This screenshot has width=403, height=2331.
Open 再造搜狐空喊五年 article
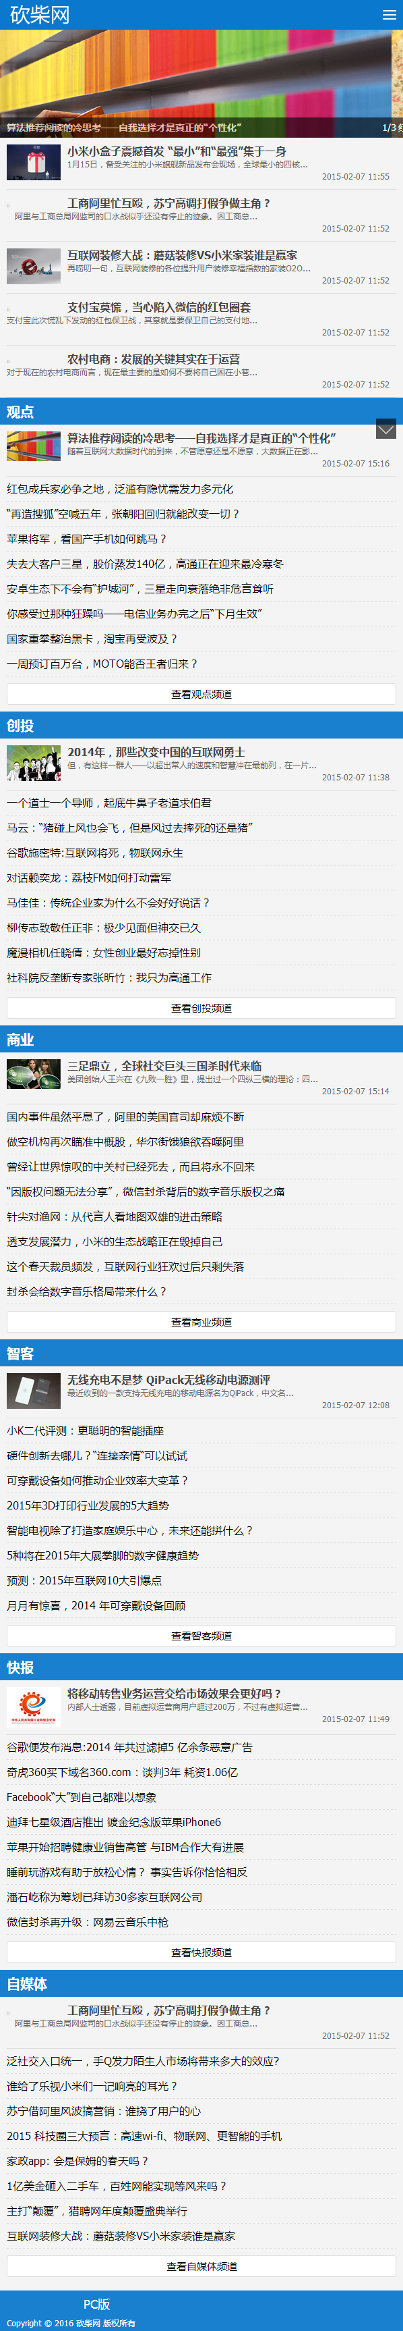(123, 513)
